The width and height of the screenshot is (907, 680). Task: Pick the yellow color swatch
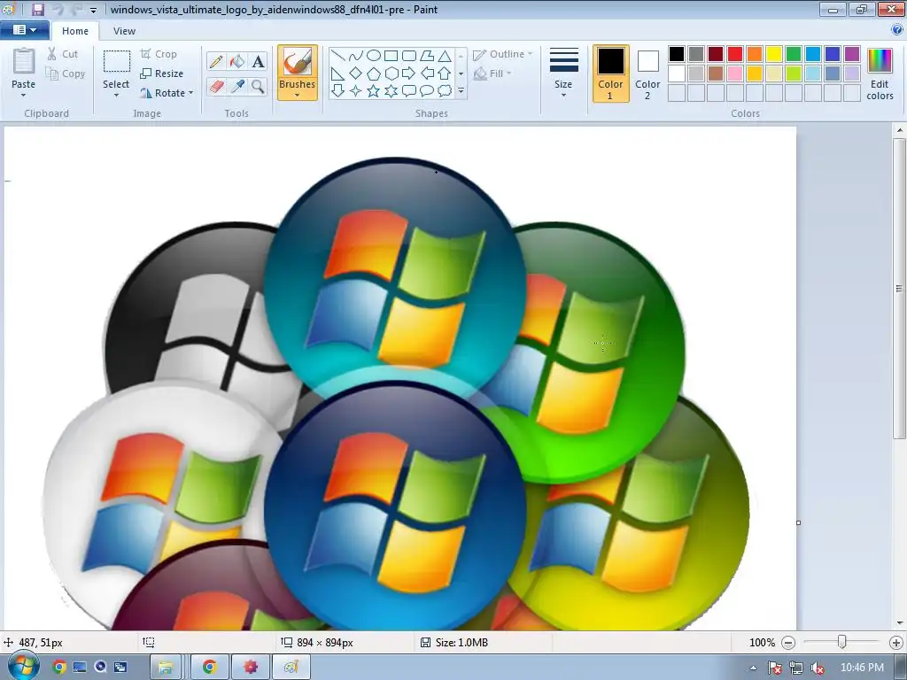click(x=774, y=54)
